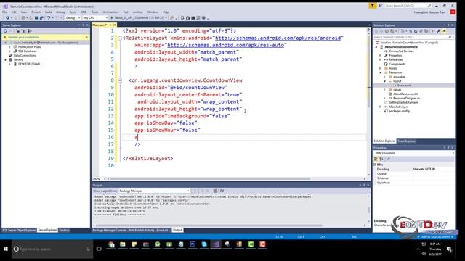The image size is (465, 261).
Task: Select the Encoding property row
Action: pyautogui.click(x=413, y=169)
